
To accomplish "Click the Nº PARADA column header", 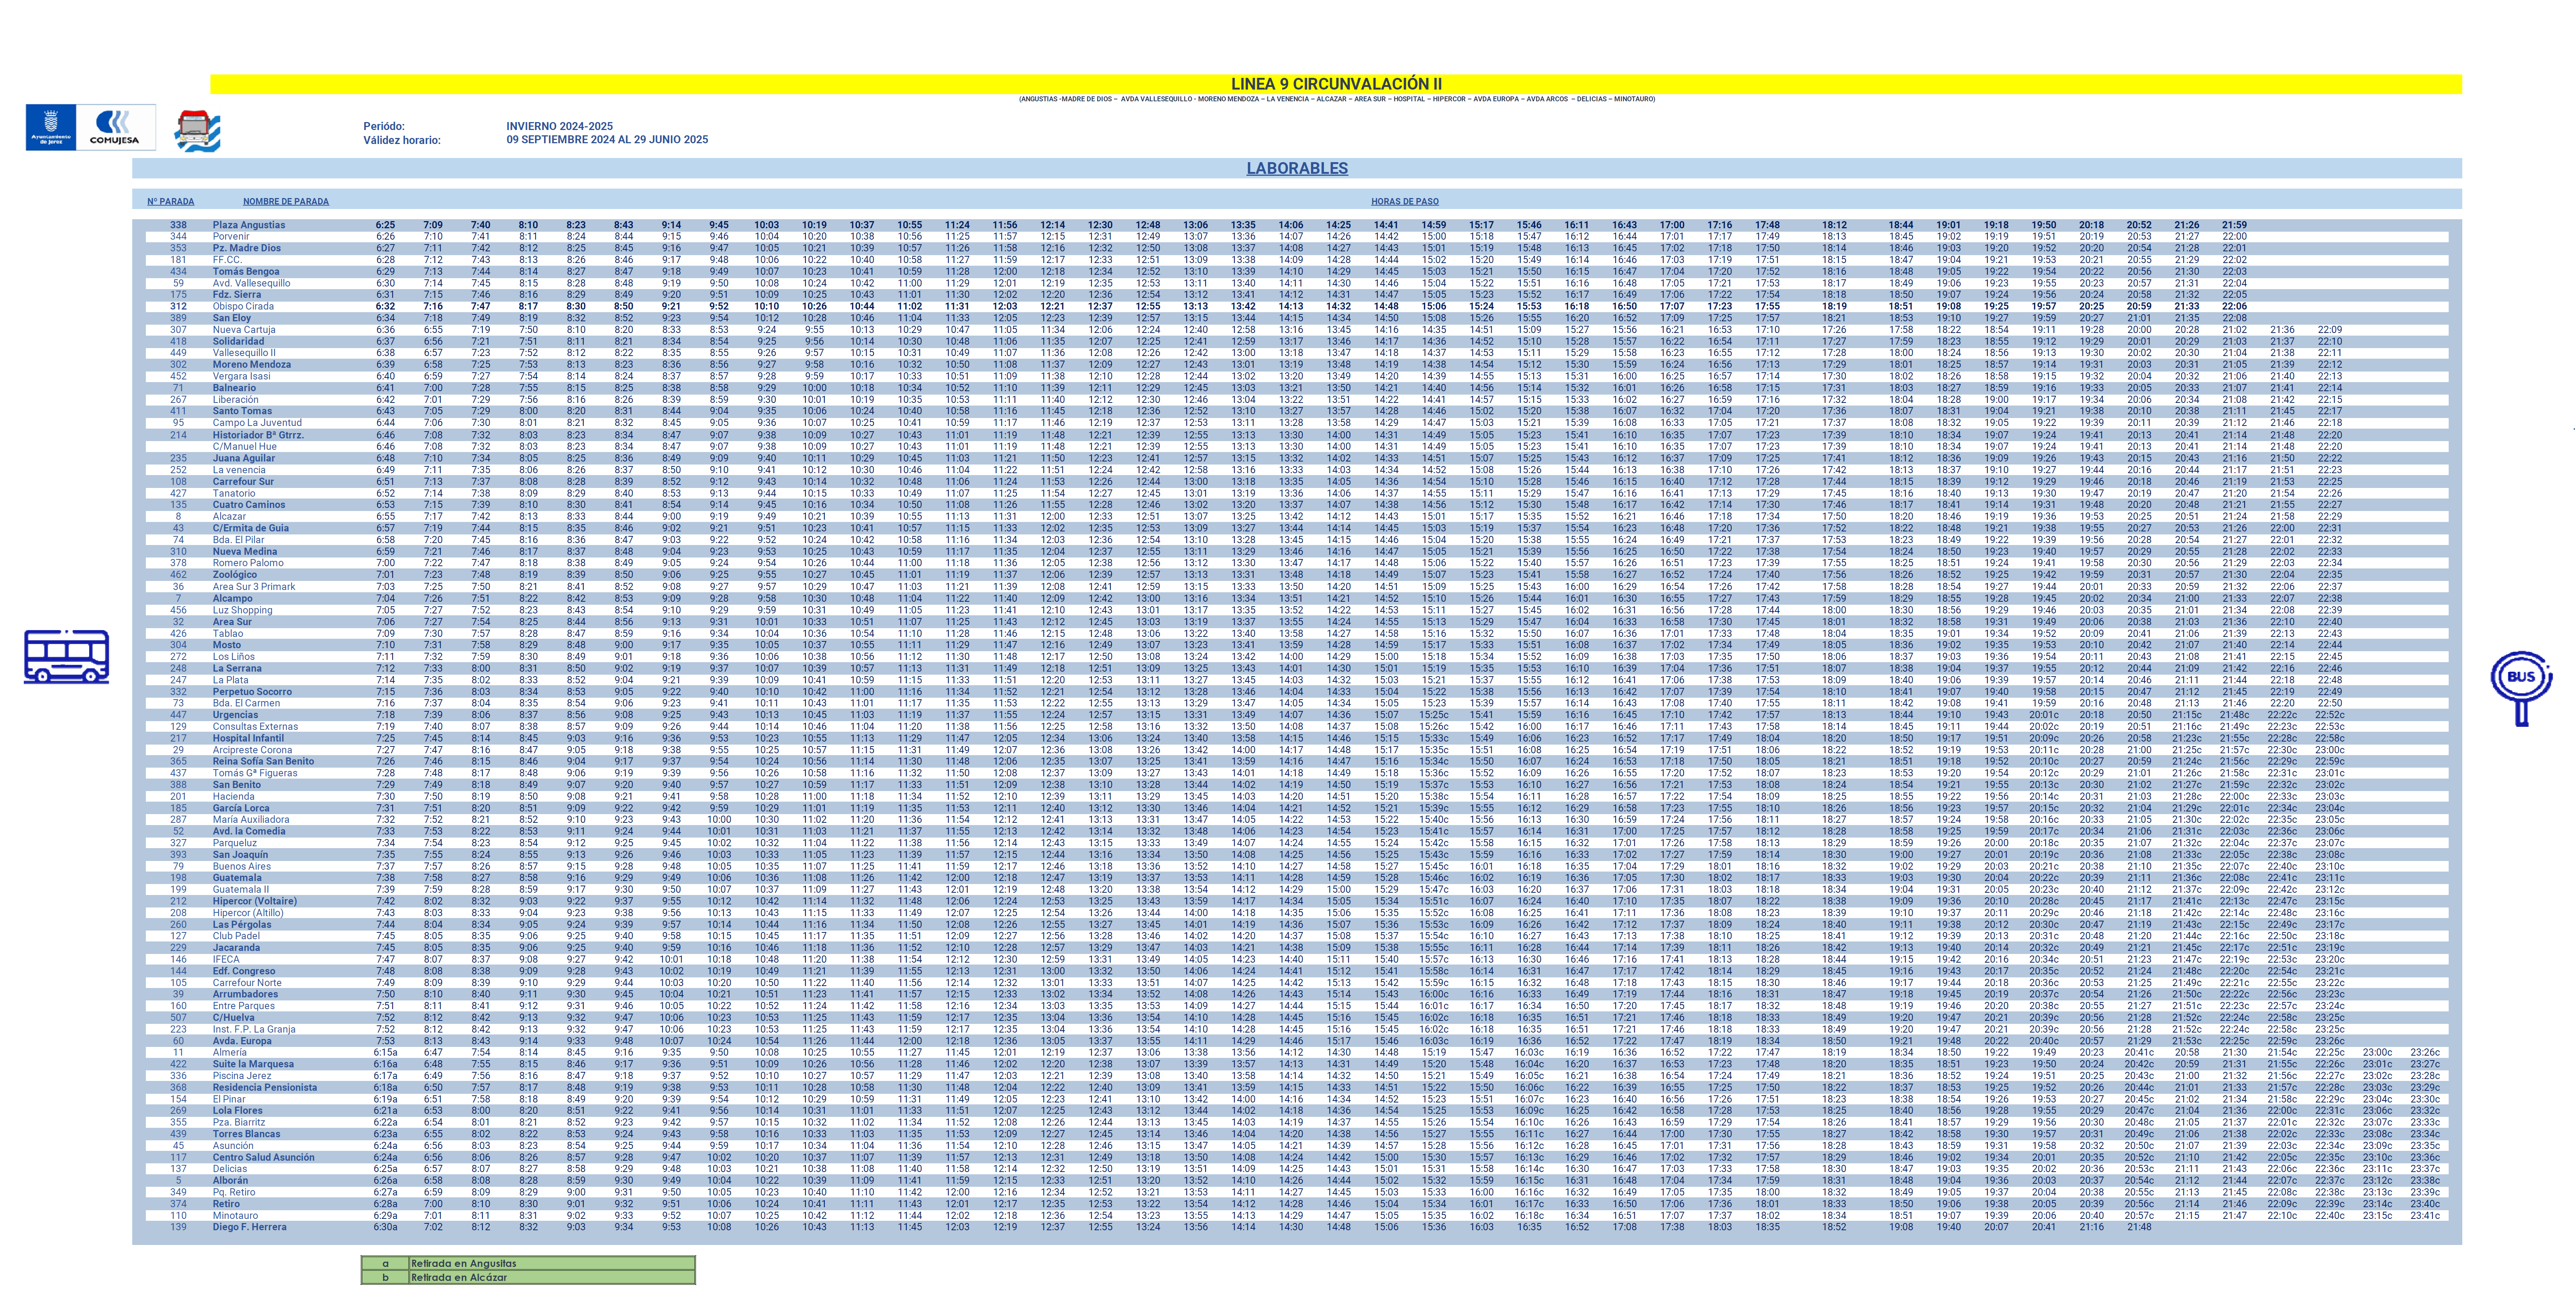I will coord(171,202).
